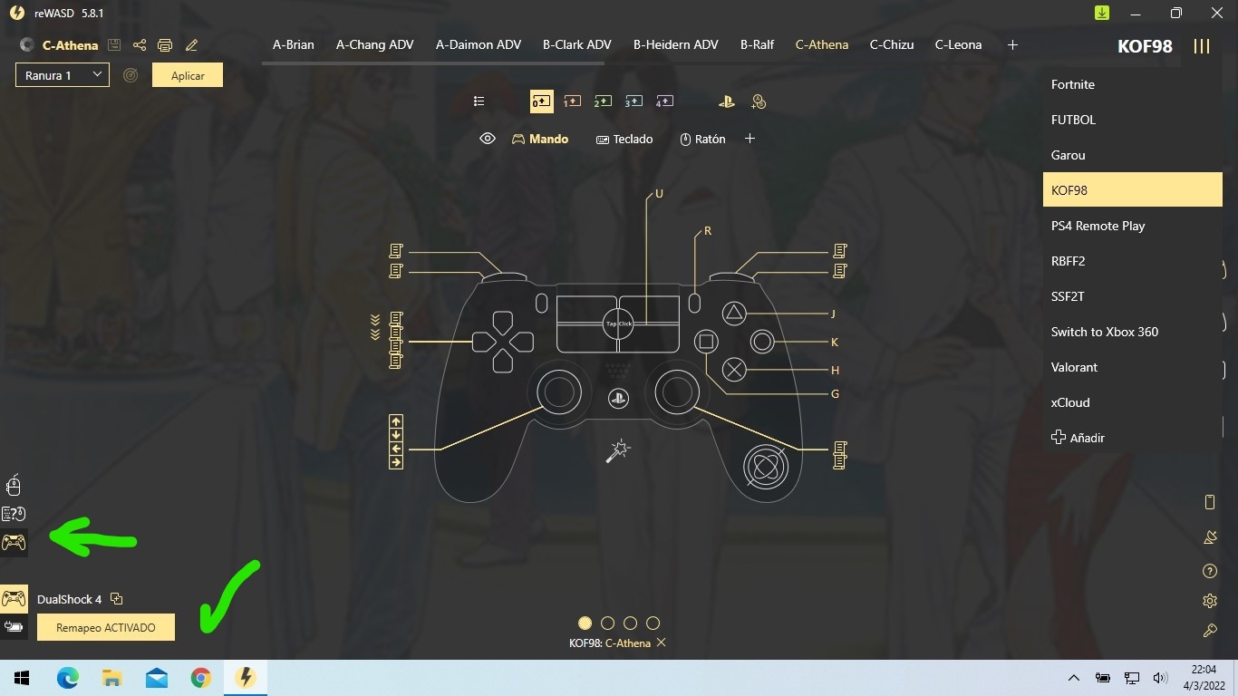The height and width of the screenshot is (696, 1238).
Task: Open preferences gear icon on right sidebar
Action: 1209,601
